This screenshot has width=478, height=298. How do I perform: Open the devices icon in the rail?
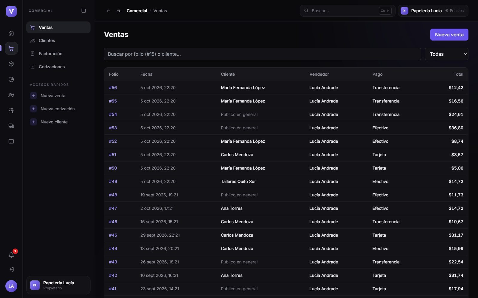click(x=11, y=126)
